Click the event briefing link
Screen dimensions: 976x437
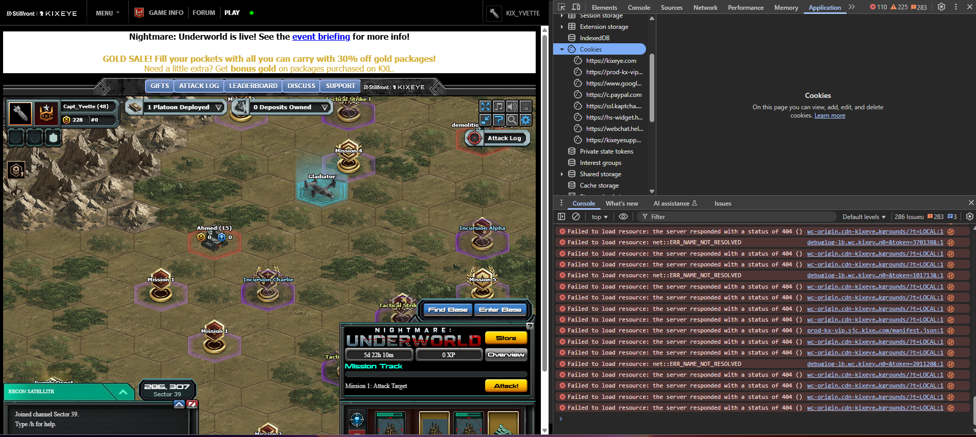click(x=321, y=37)
